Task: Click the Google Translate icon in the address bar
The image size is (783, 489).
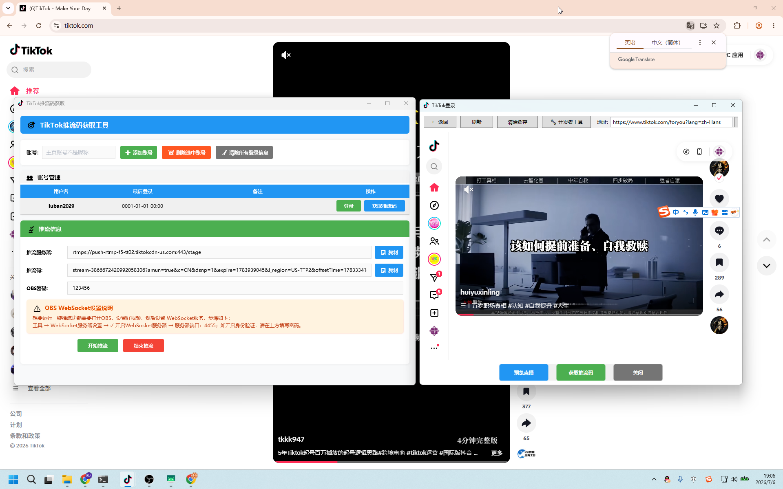Action: 690,26
